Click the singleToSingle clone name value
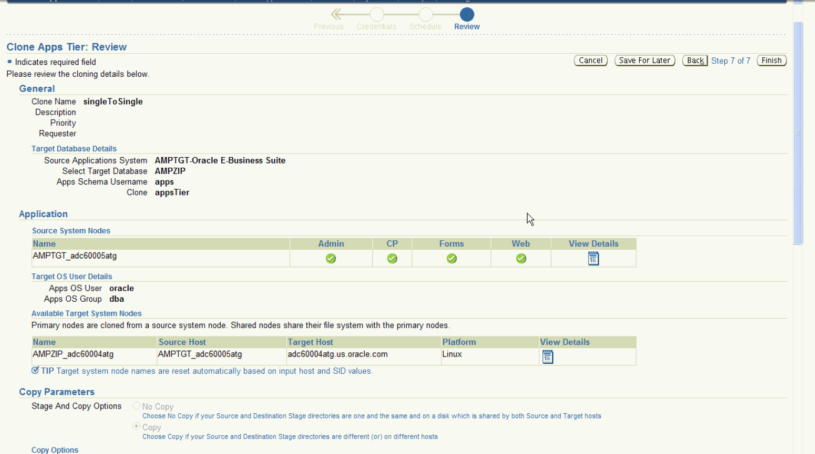815x454 pixels. (x=113, y=102)
